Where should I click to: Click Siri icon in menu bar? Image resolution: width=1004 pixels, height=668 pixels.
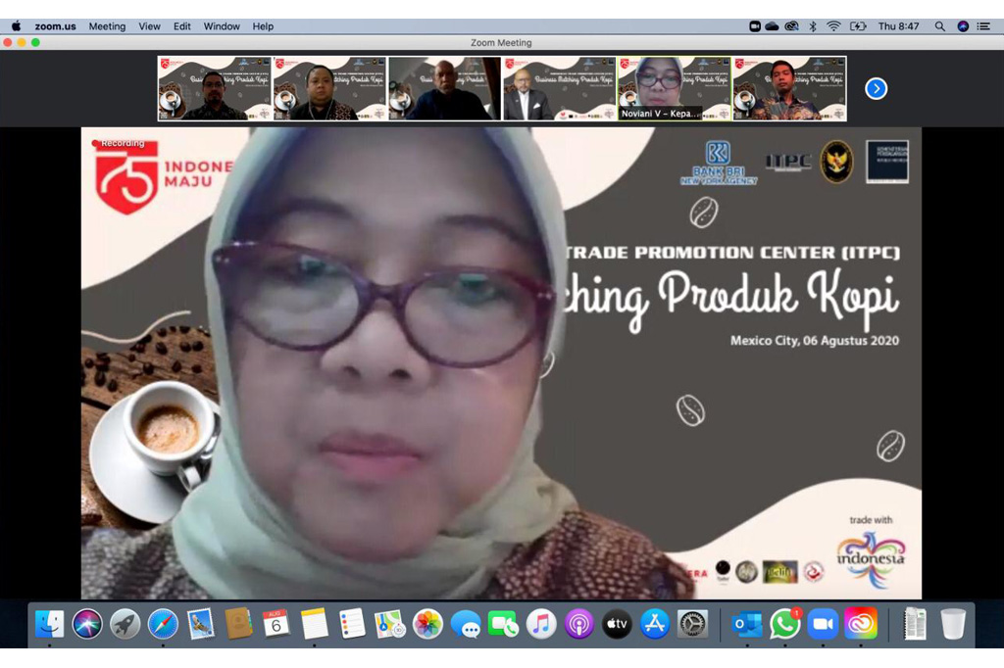963,26
